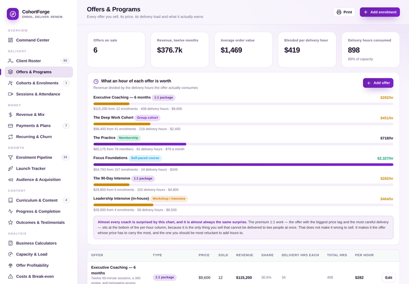This screenshot has height=284, width=409.
Task: Click the 7 badge on Payments & Plans
Action: click(x=66, y=126)
